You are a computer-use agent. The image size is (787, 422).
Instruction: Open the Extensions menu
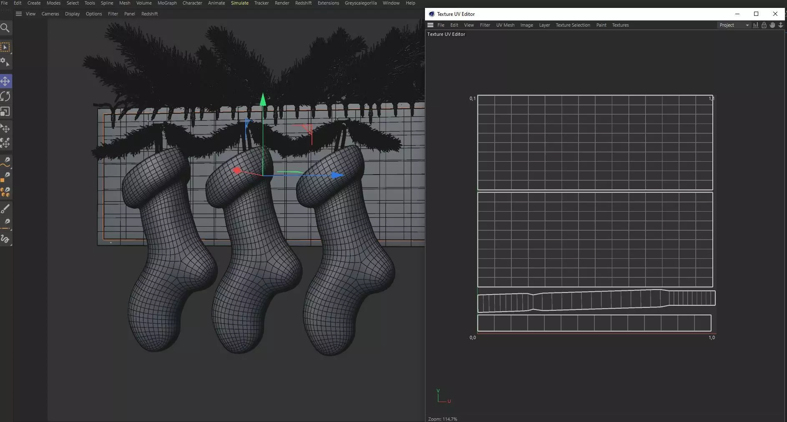click(x=328, y=3)
